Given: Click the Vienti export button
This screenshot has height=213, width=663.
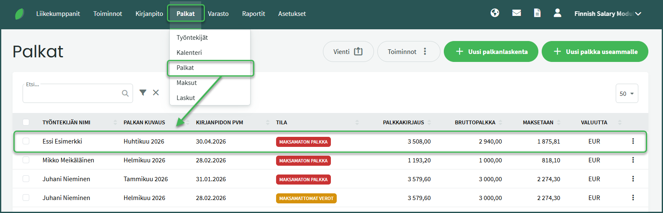Looking at the screenshot, I should 348,51.
